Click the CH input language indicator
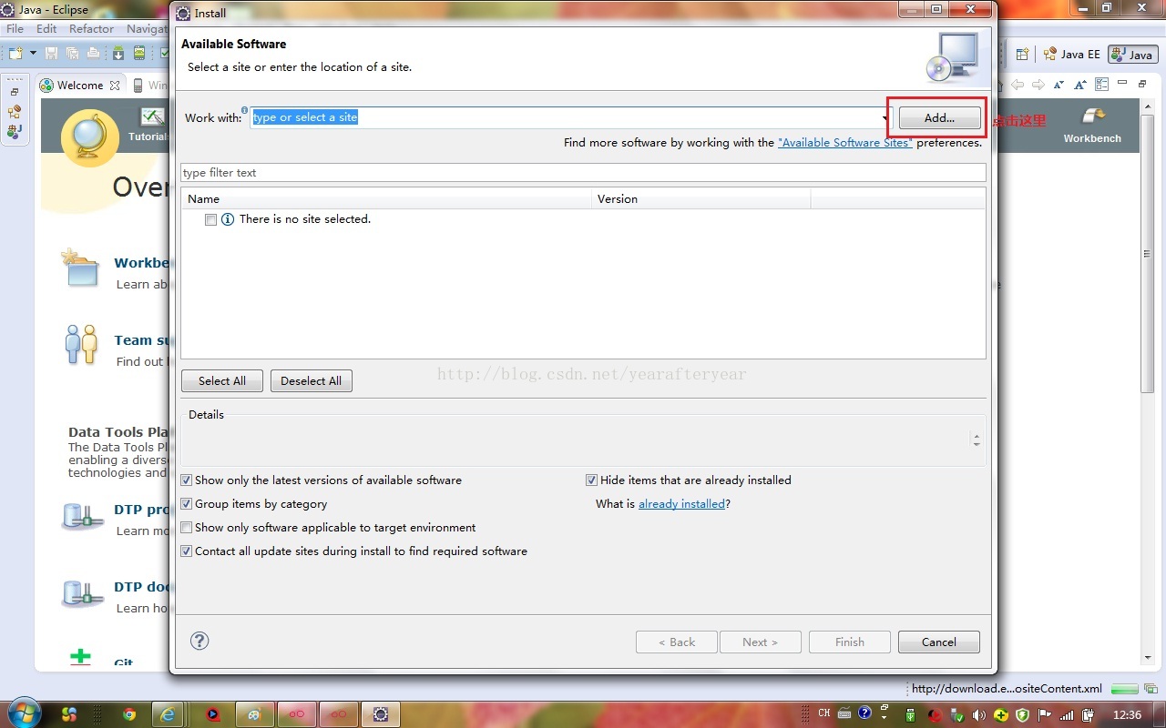 tap(824, 713)
